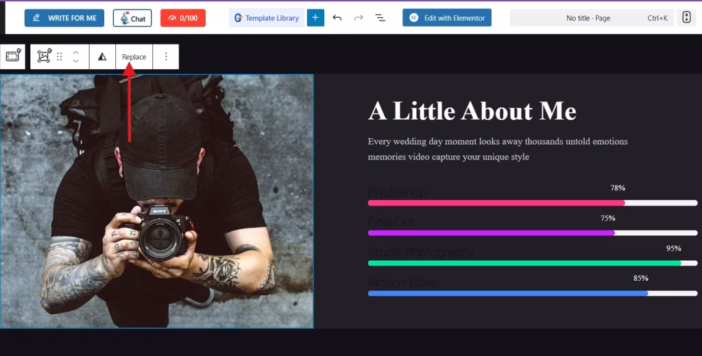
Task: Click the drag handle dots icon
Action: (60, 56)
